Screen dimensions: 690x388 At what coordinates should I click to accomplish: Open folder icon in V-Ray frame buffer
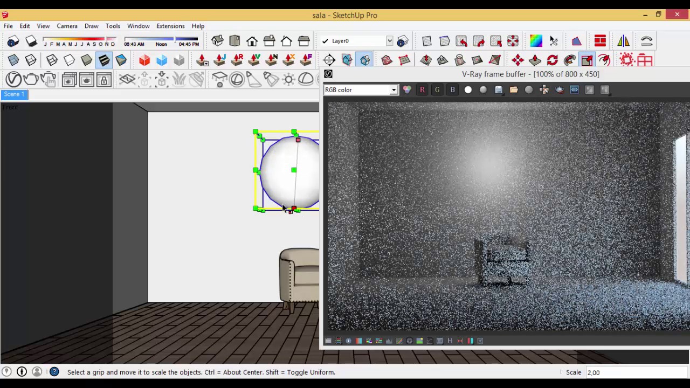(x=514, y=90)
